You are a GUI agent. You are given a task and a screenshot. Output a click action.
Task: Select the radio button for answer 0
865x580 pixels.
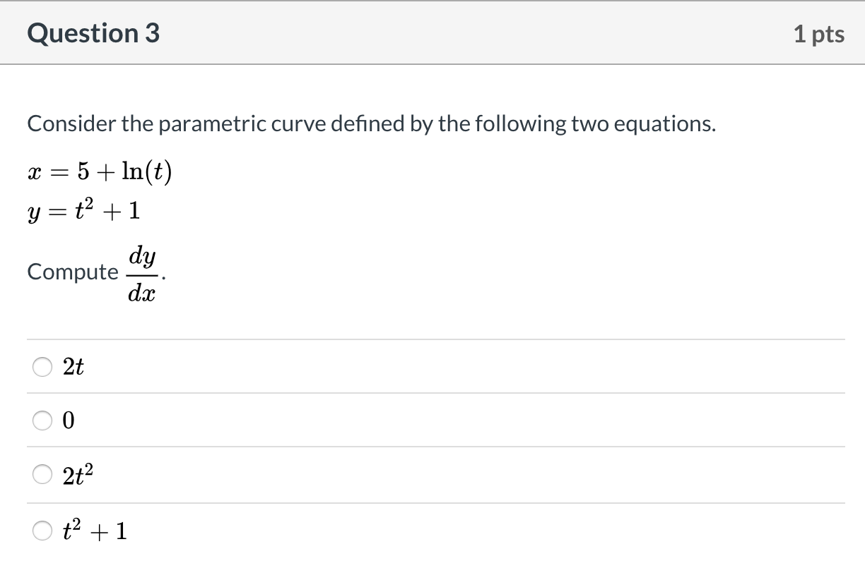(42, 421)
